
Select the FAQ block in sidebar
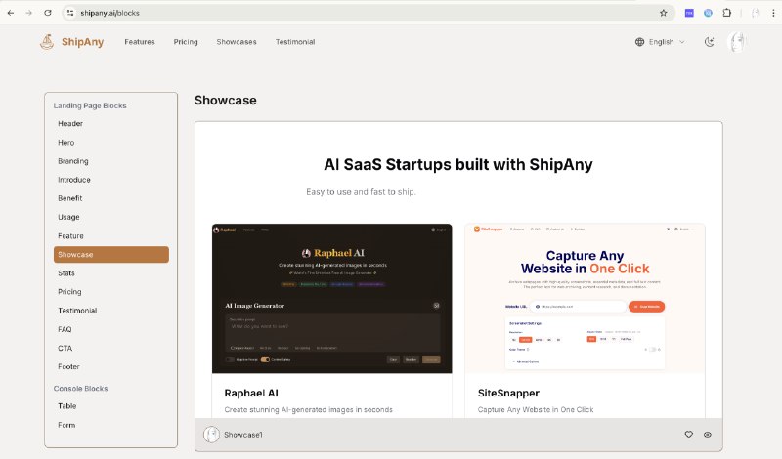[x=65, y=329]
